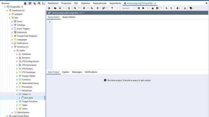
Task: Expand the postgres database node
Action: 9,14
